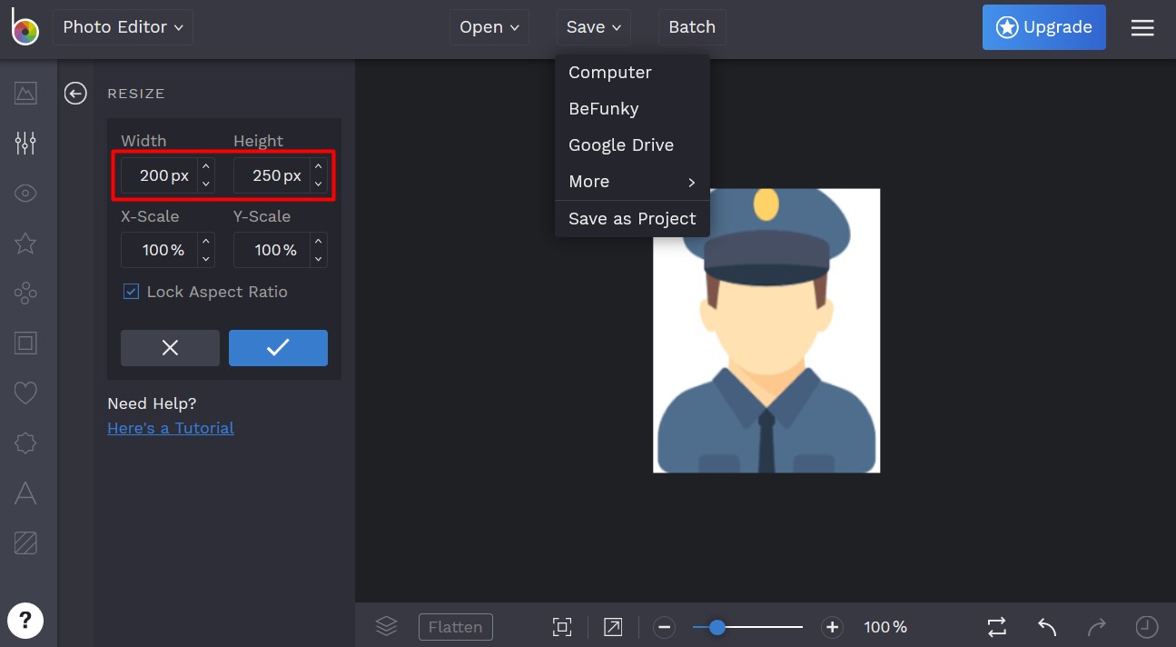Open the Layers panel in the bottom toolbar

386,626
